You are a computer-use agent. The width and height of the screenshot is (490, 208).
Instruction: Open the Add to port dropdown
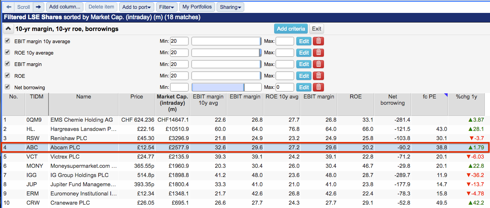(137, 7)
